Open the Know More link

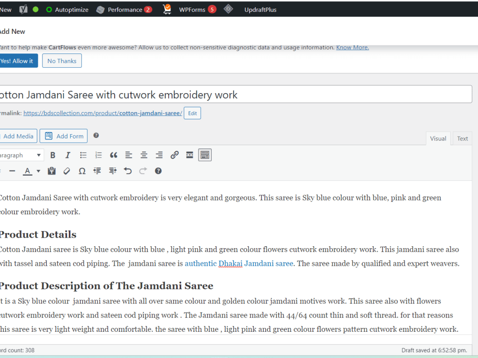pyautogui.click(x=352, y=47)
